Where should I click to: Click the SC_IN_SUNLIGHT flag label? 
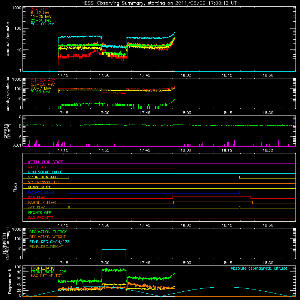coord(43,177)
